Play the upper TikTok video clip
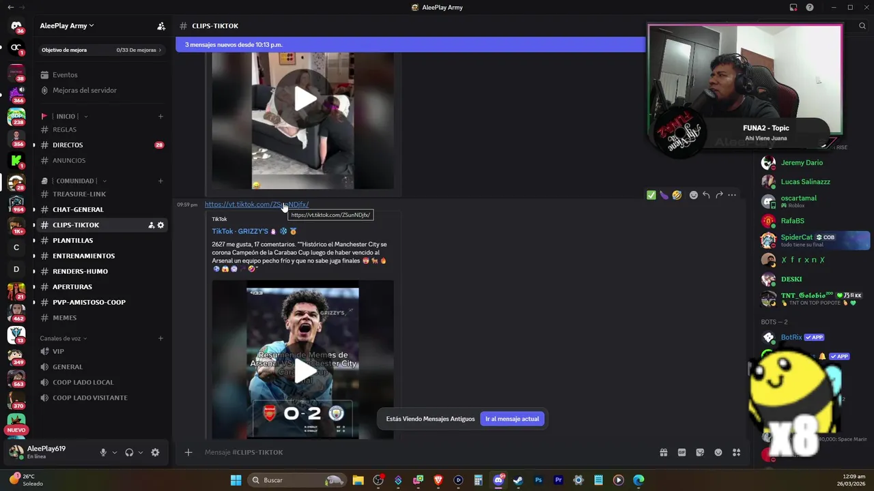 coord(305,99)
